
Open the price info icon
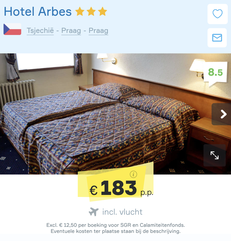133,174
